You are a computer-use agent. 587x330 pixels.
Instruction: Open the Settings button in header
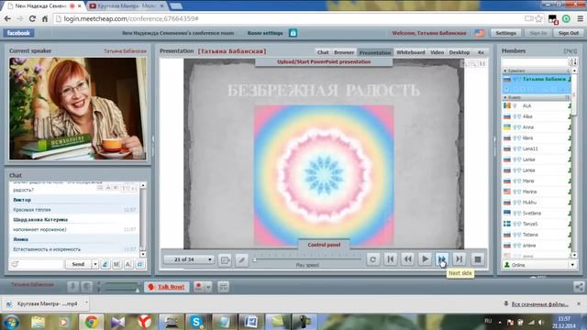[x=505, y=33]
